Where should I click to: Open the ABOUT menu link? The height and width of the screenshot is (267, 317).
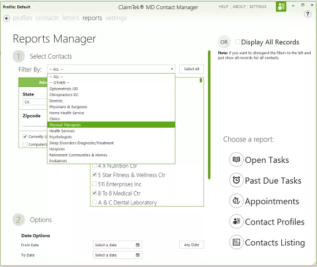pos(239,7)
